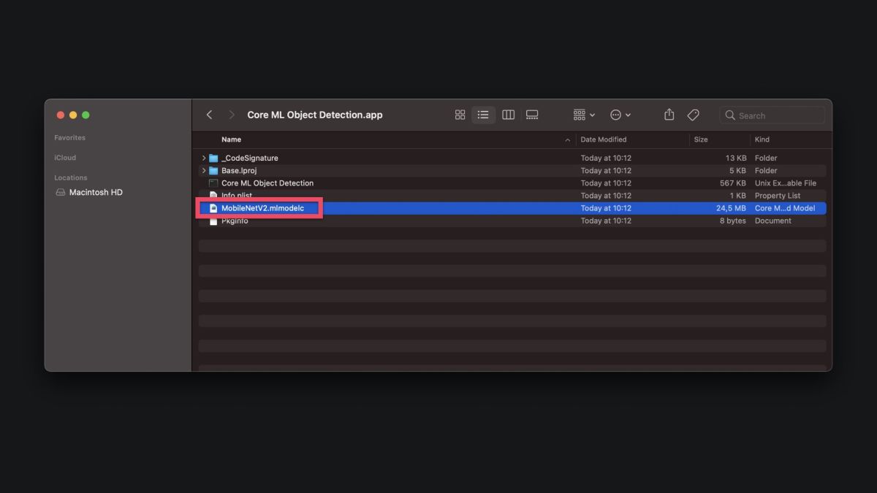The width and height of the screenshot is (877, 493).
Task: Select the Core ML Object Detection file name
Action: click(267, 183)
